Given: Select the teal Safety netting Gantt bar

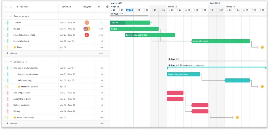Looking at the screenshot, I should tap(237, 80).
